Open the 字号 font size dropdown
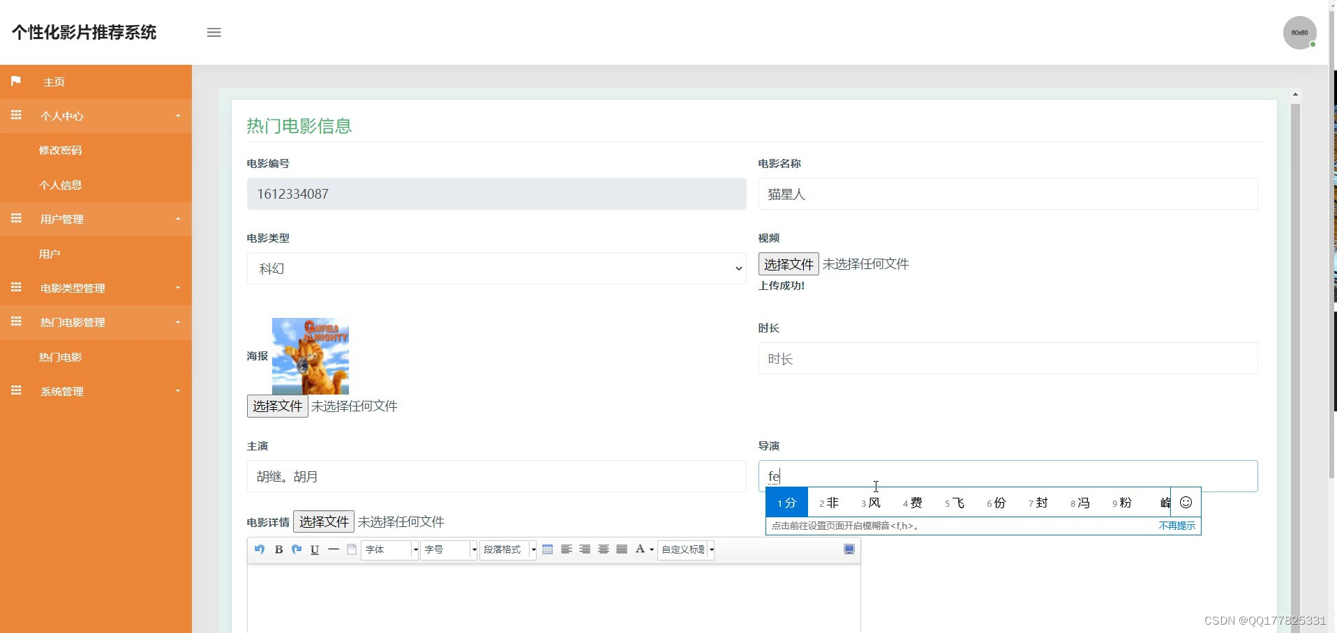Image resolution: width=1337 pixels, height=633 pixels. [449, 549]
